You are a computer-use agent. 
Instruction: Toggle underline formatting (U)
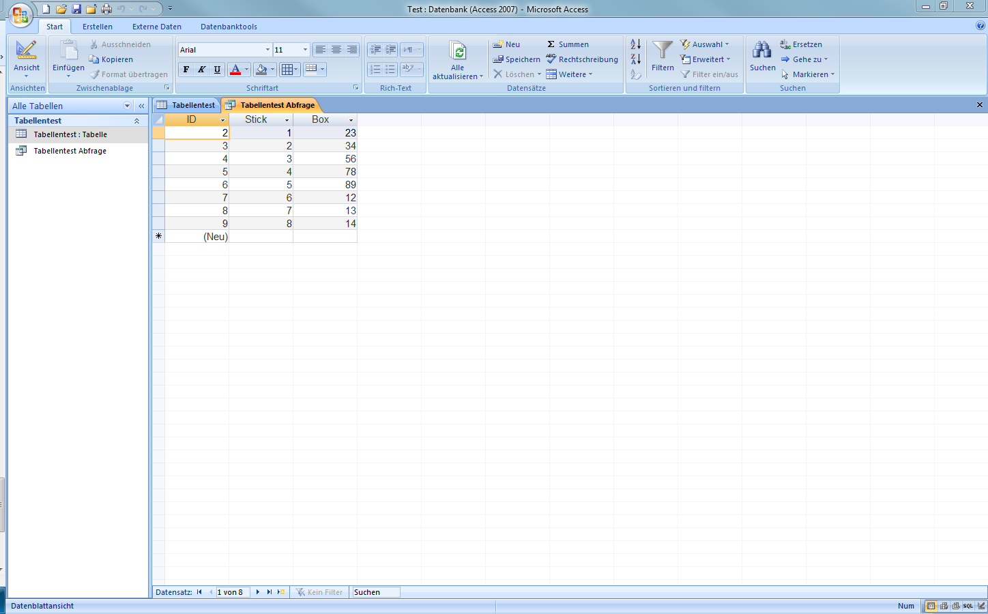pos(217,70)
